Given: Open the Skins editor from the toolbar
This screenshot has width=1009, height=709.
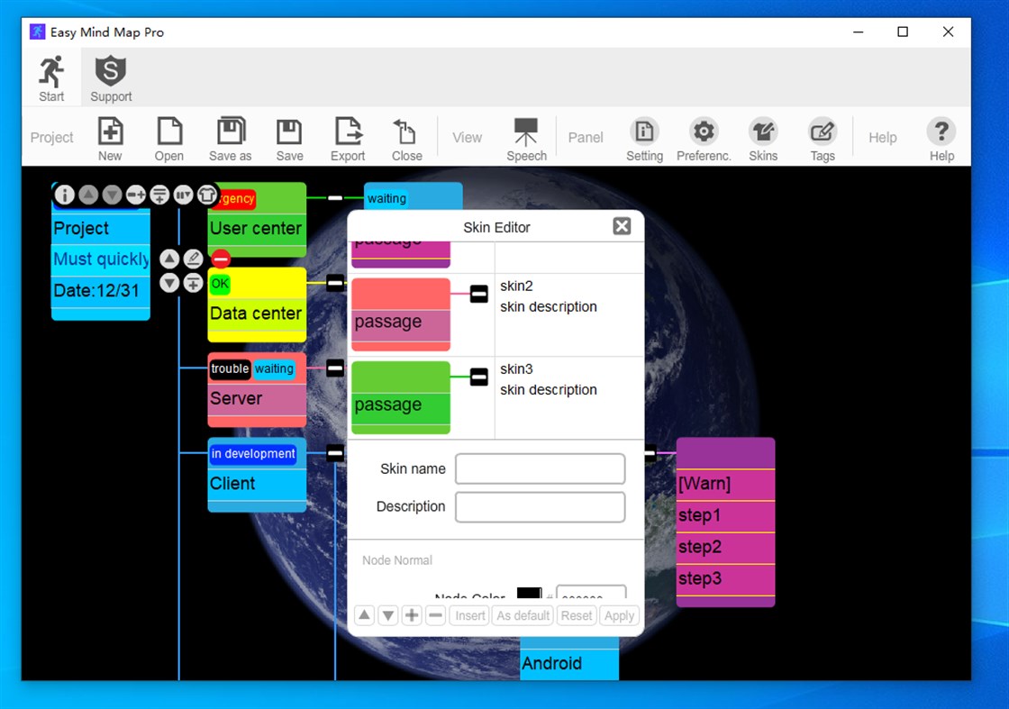Looking at the screenshot, I should click(x=763, y=137).
